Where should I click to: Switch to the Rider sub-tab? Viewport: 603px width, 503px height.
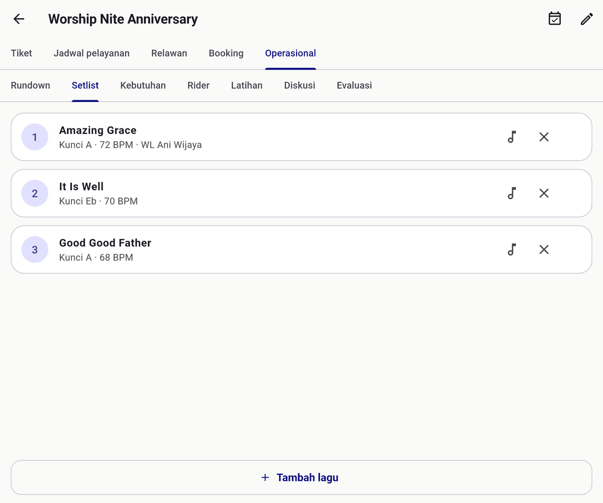point(198,86)
